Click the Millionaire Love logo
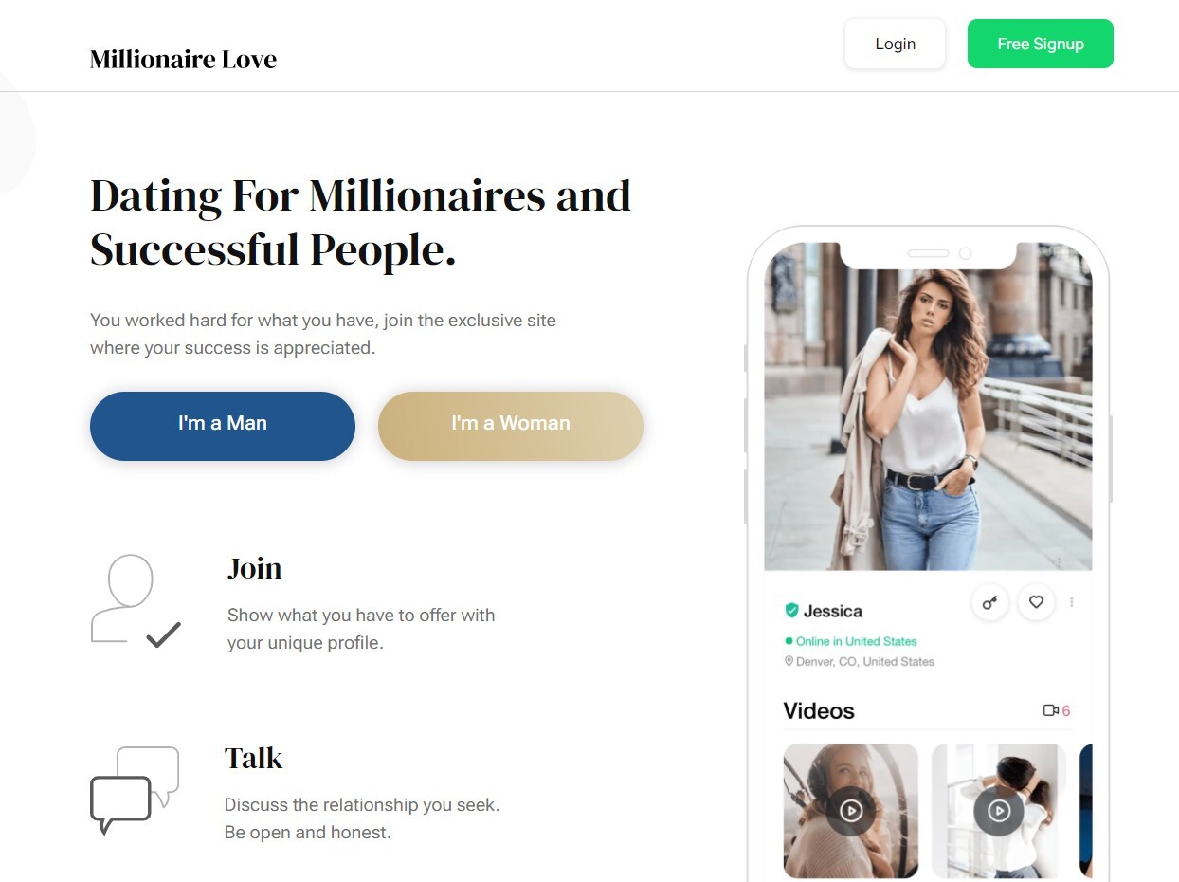Image resolution: width=1179 pixels, height=882 pixels. coord(183,59)
